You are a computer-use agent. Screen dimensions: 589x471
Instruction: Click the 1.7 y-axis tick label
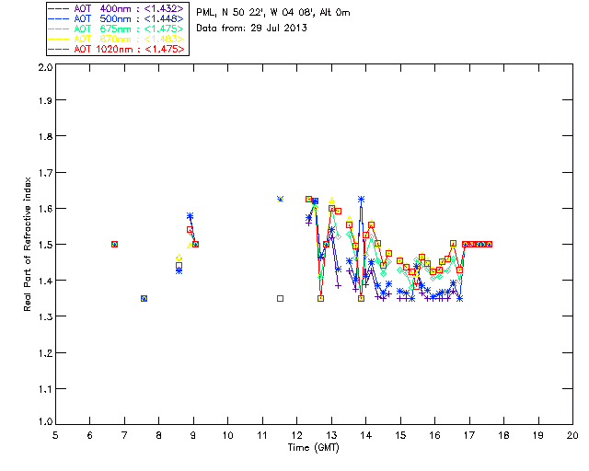[x=45, y=173]
